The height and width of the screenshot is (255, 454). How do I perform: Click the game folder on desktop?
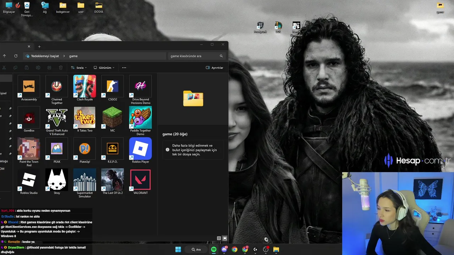click(440, 8)
